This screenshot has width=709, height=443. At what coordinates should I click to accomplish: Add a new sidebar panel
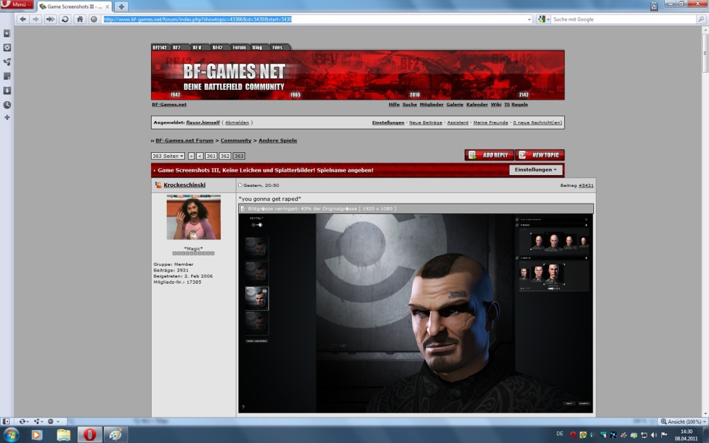7,118
